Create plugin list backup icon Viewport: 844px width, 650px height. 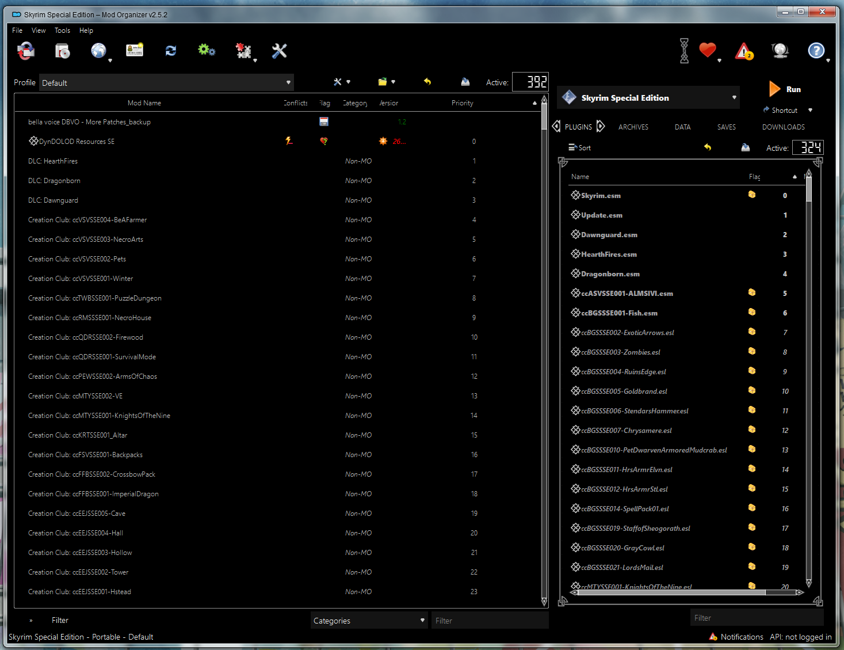click(746, 147)
